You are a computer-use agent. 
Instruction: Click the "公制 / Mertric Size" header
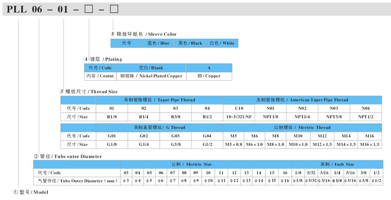point(206,164)
